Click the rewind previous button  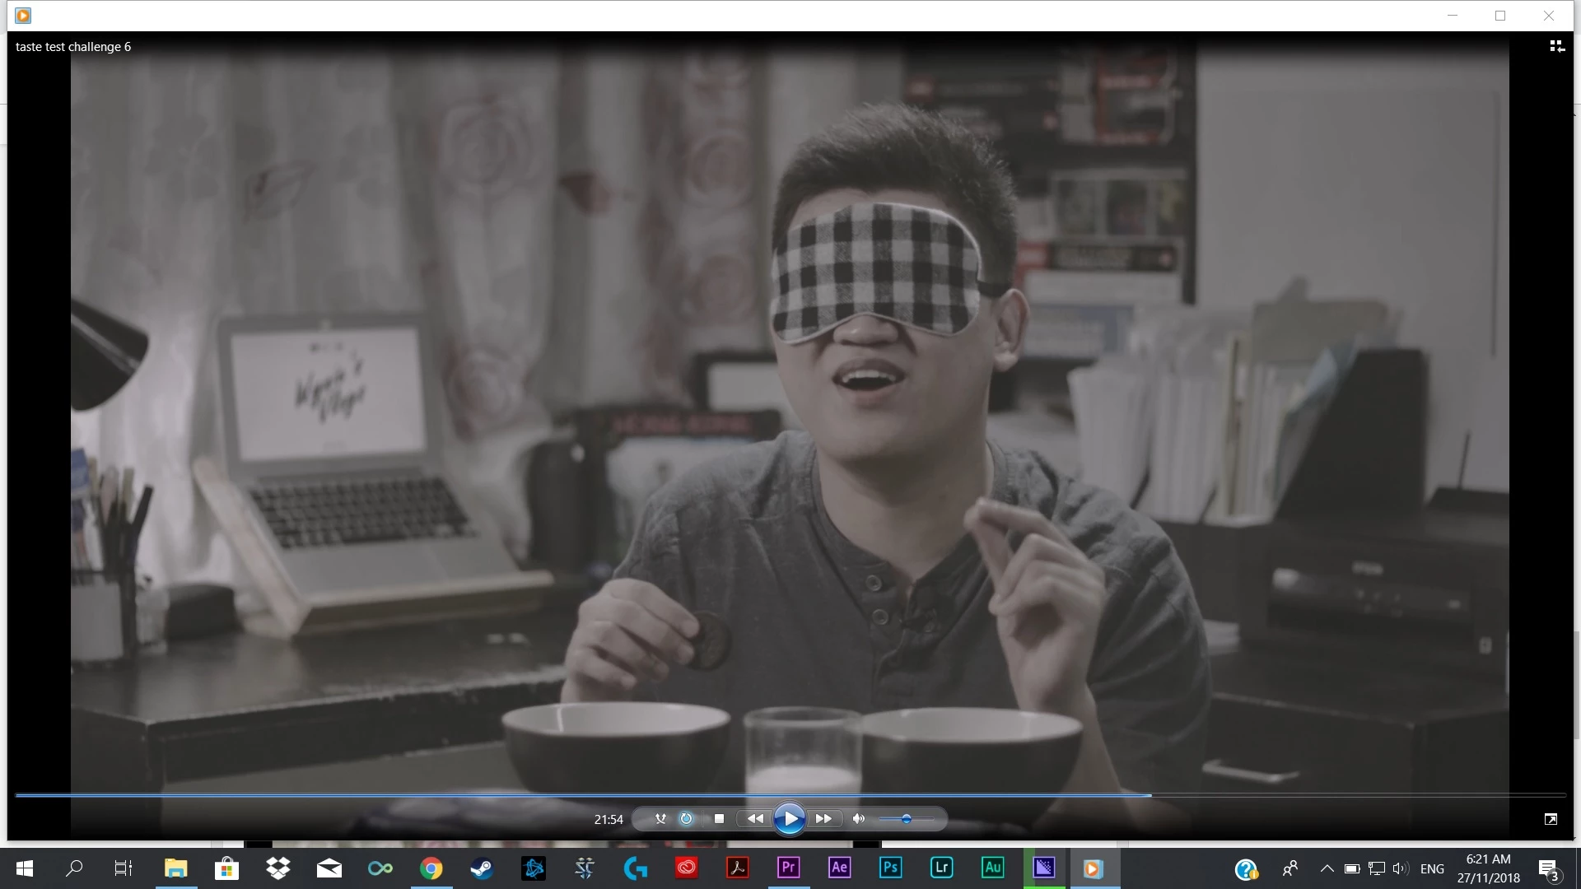pos(754,819)
